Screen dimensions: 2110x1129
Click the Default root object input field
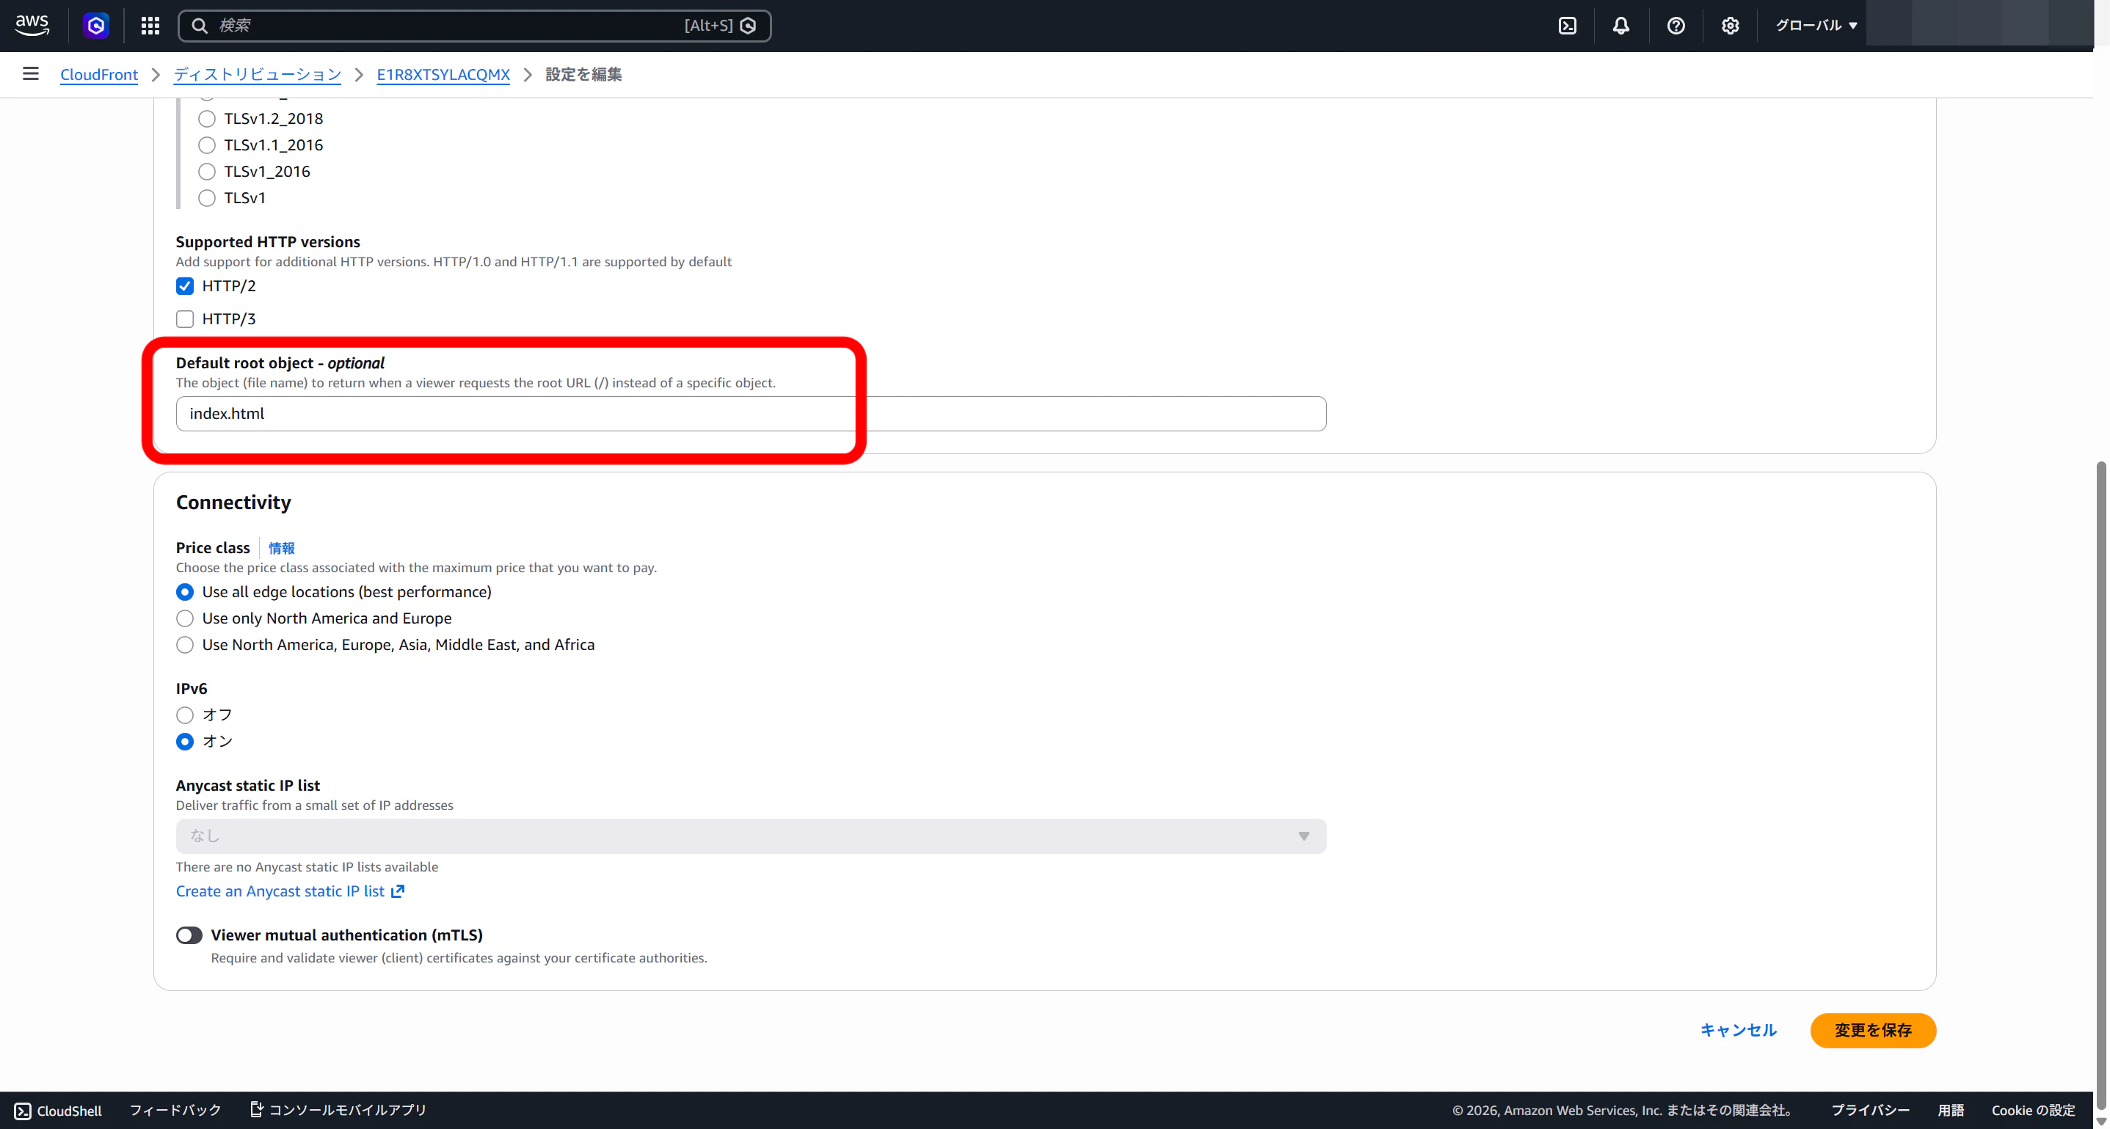(751, 414)
